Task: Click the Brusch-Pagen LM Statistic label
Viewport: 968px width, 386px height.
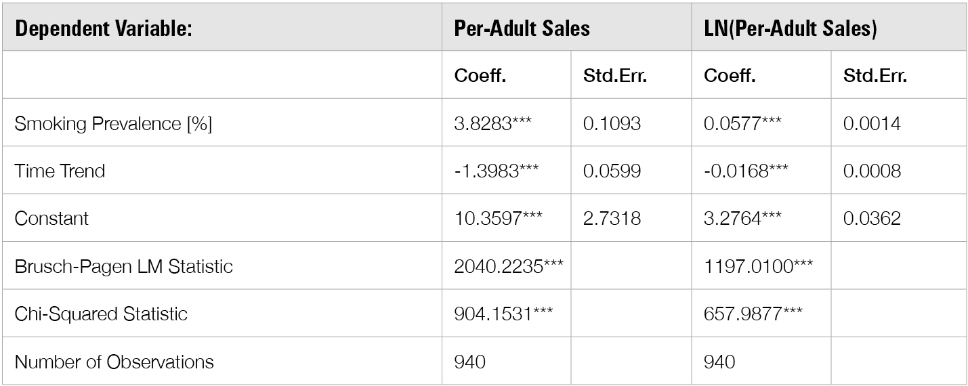Action: (x=123, y=266)
